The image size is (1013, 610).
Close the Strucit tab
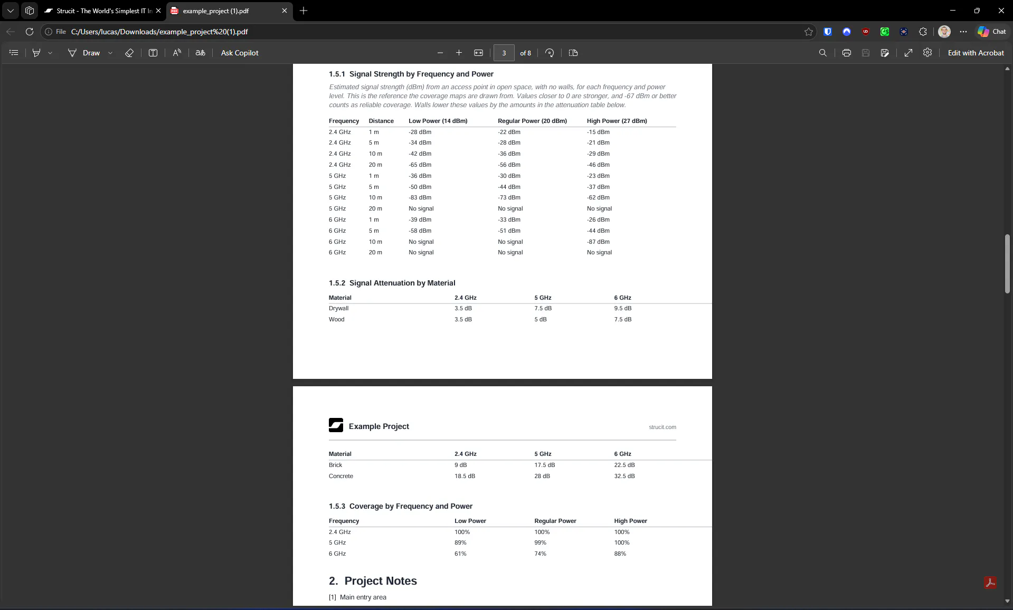tap(158, 11)
